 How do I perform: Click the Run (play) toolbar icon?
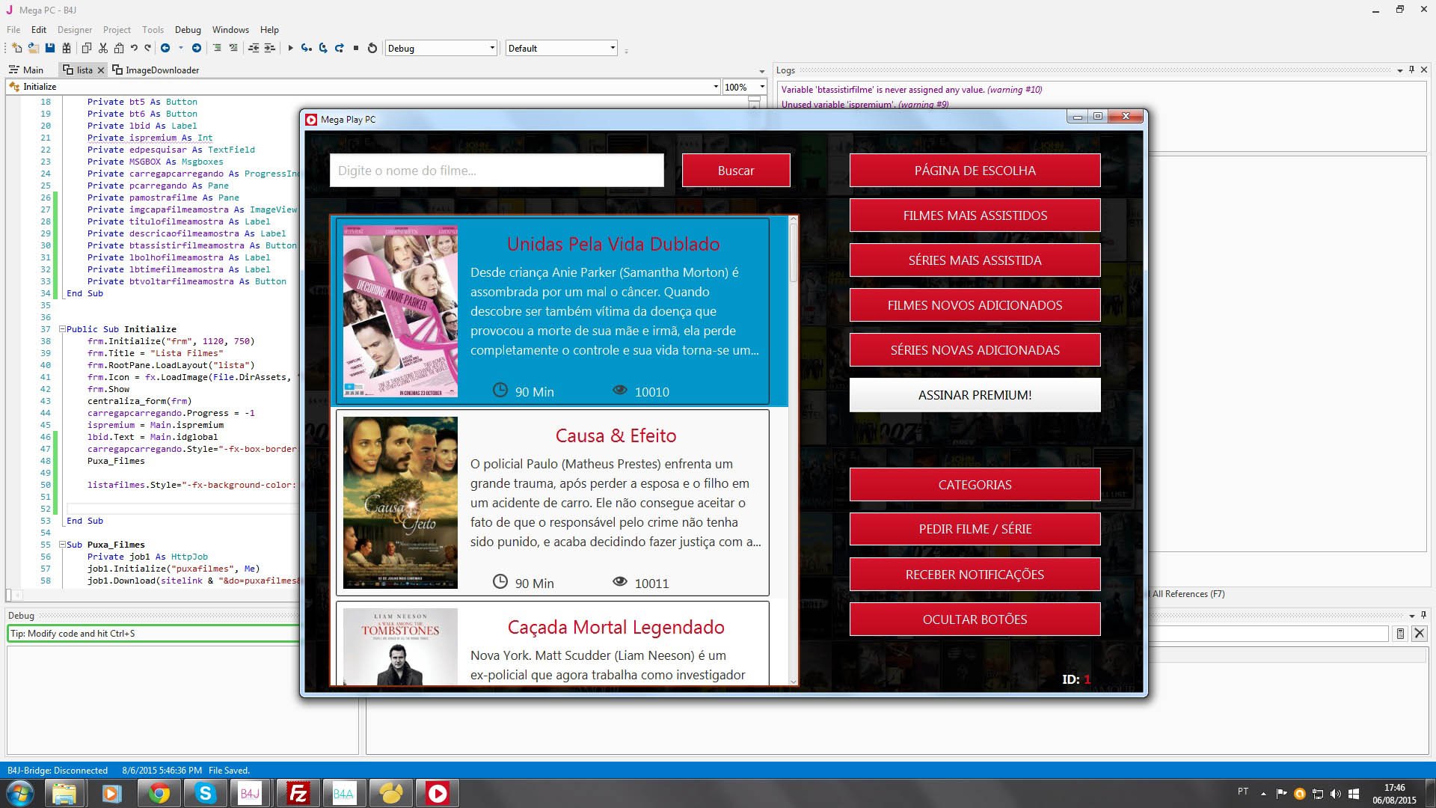(290, 48)
